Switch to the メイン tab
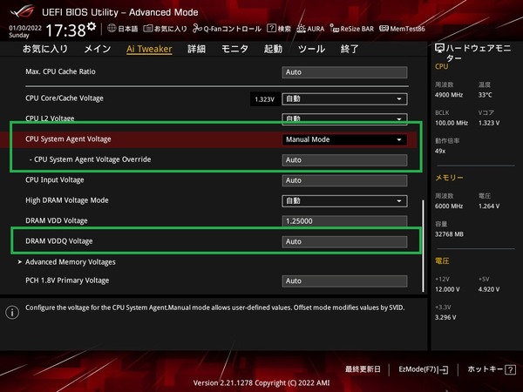 tap(98, 49)
